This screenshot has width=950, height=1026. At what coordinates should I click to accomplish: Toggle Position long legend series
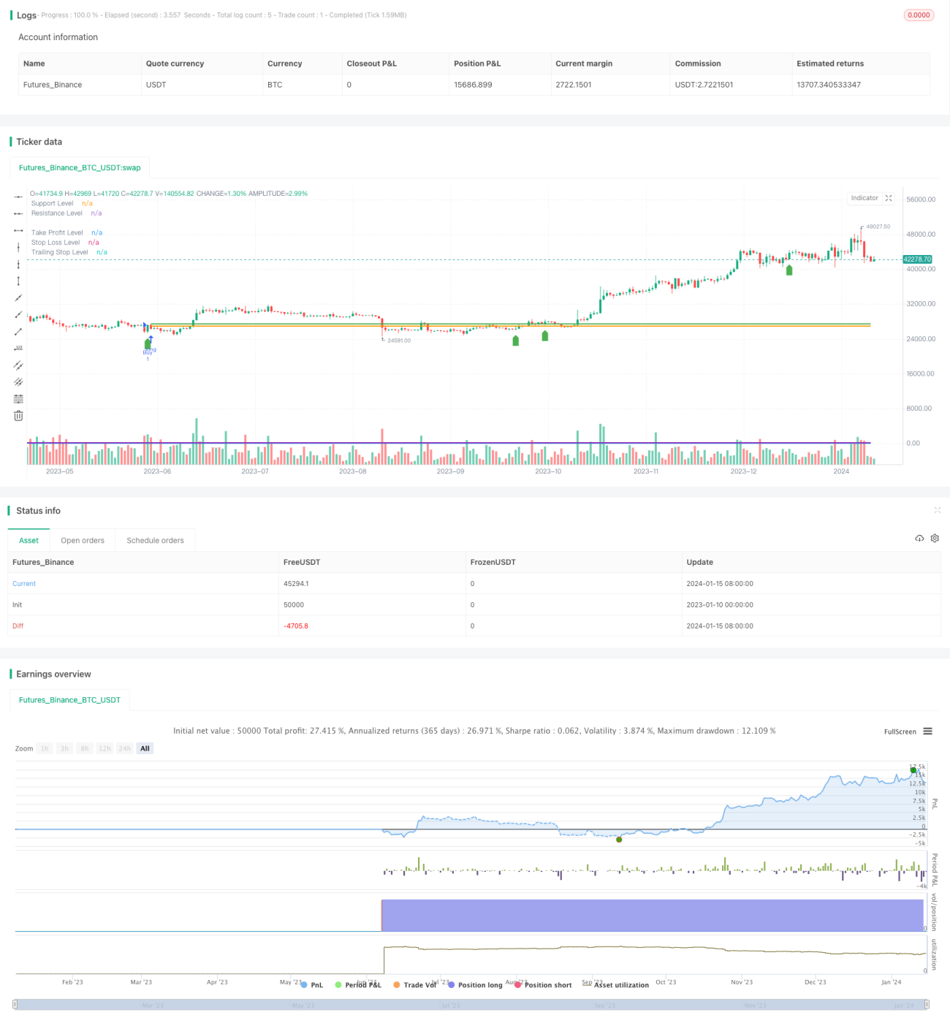tap(475, 985)
